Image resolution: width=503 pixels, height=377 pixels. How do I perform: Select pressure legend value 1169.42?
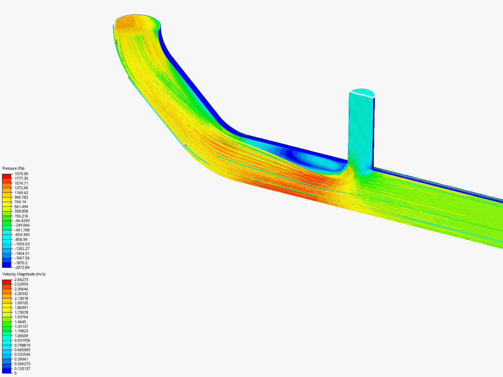21,193
